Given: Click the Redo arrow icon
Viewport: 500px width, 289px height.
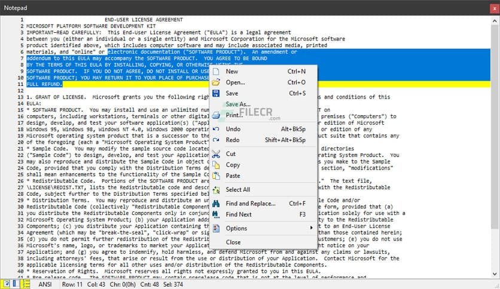Looking at the screenshot, I should coord(216,140).
